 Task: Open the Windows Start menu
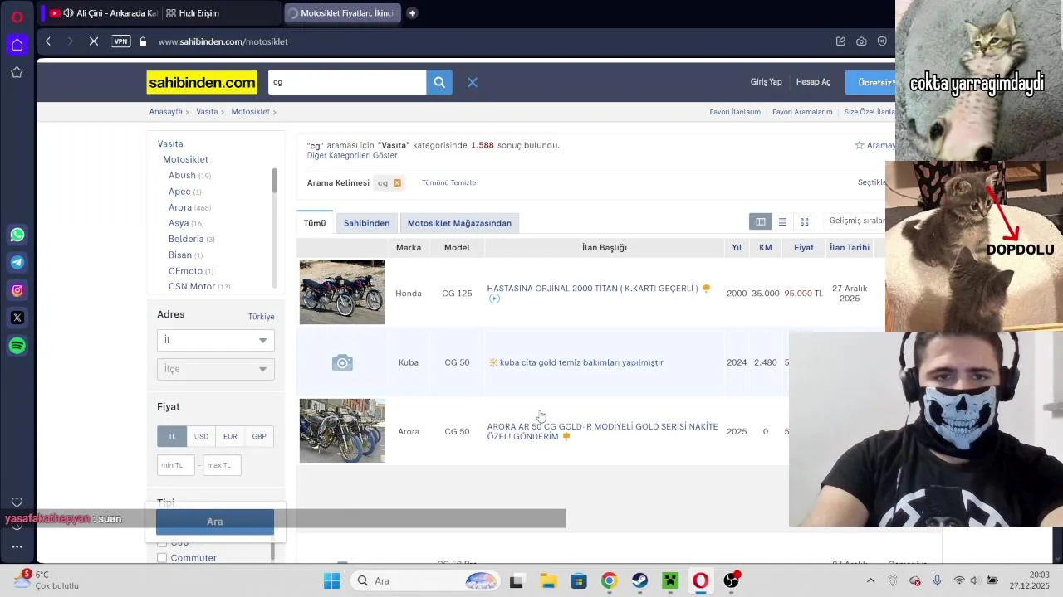331,580
